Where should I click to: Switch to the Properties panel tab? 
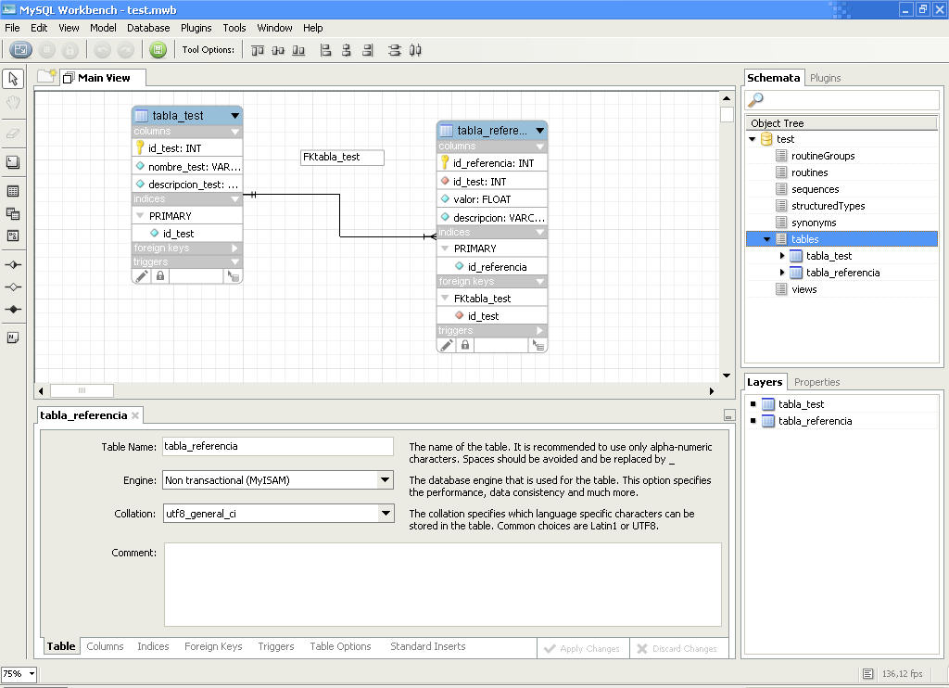(817, 382)
